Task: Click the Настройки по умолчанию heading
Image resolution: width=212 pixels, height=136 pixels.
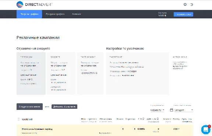Action: 125,49
